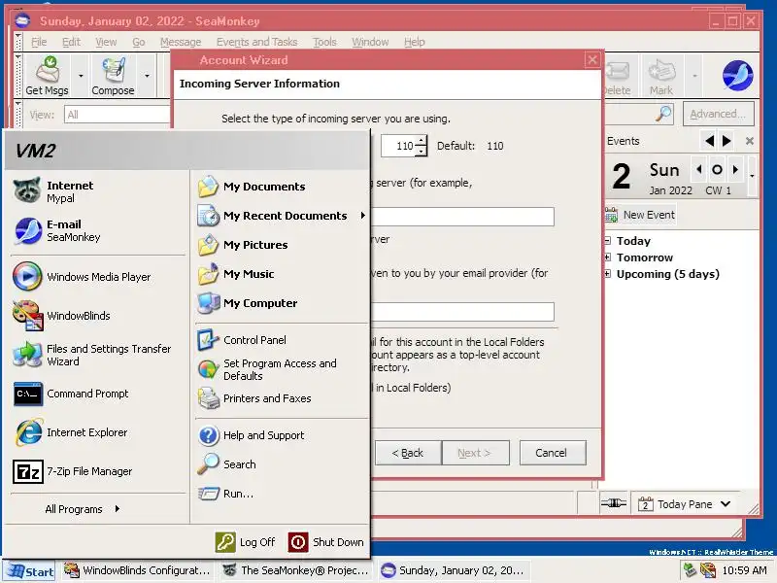Viewport: 777px width, 583px height.
Task: Click Advanced button in SeaMonkey search bar
Action: tap(719, 114)
